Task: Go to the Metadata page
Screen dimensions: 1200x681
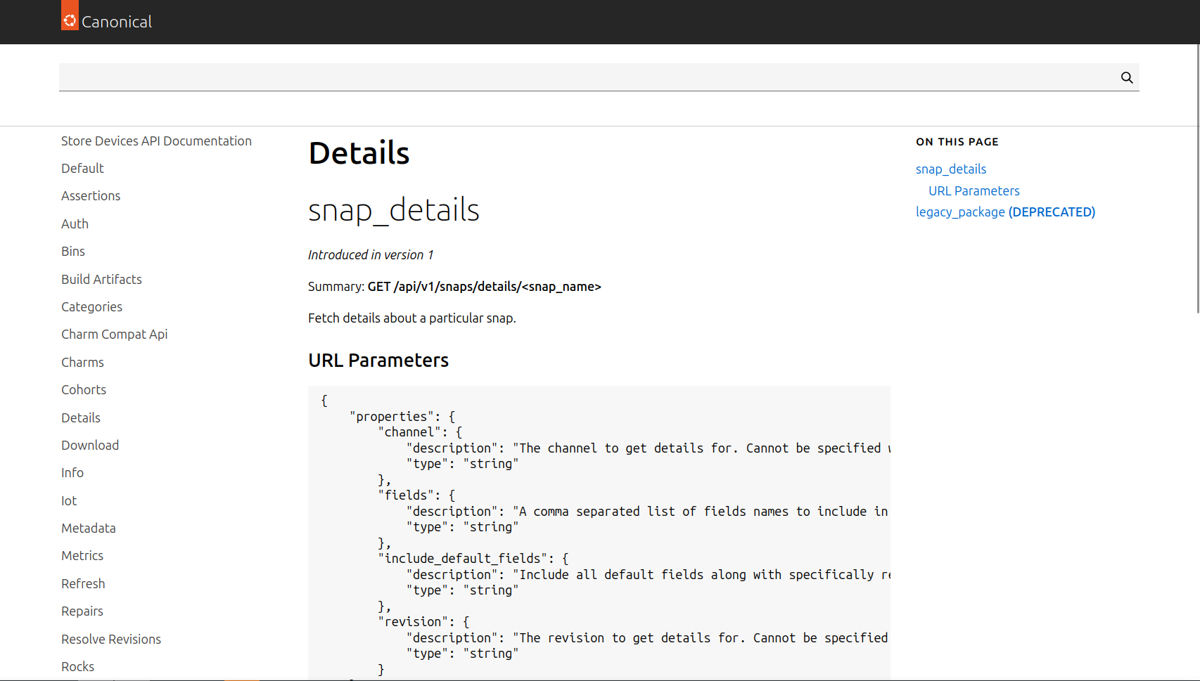Action: tap(89, 528)
